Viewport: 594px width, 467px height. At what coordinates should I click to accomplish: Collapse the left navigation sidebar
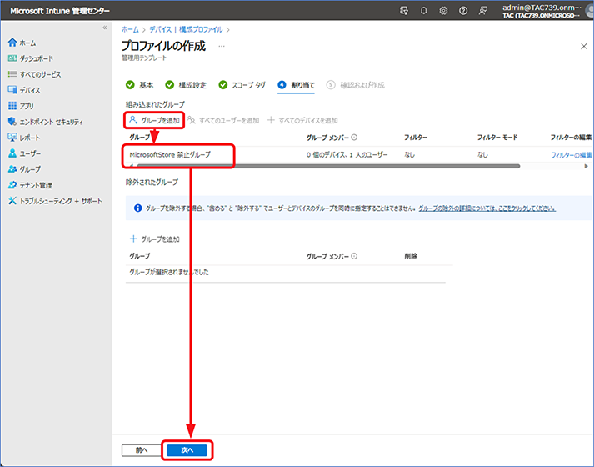(105, 28)
